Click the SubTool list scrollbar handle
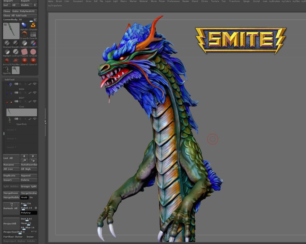Image resolution: width=306 pixels, height=244 pixels. (4, 134)
